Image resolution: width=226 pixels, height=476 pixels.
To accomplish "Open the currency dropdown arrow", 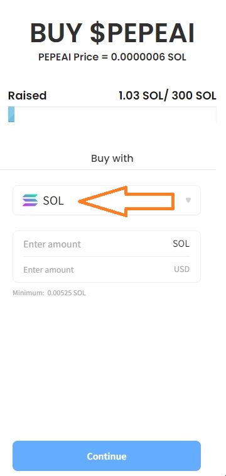I will pyautogui.click(x=188, y=200).
